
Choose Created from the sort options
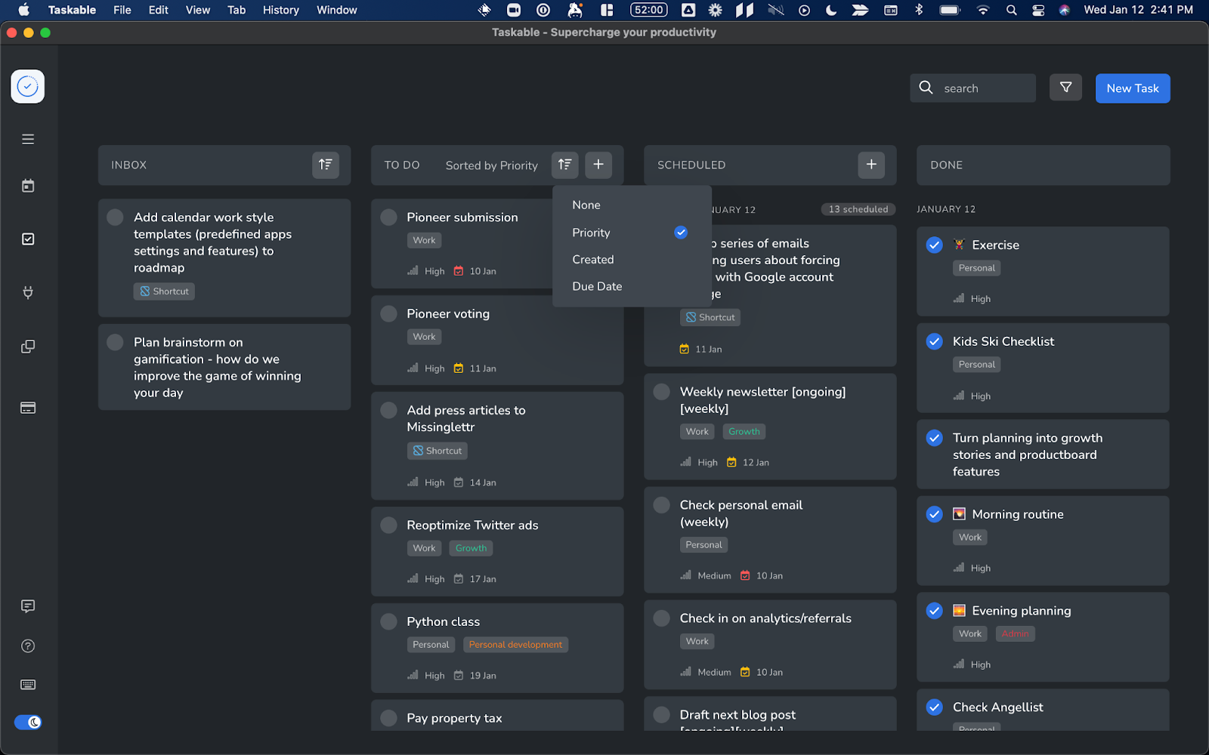tap(592, 259)
